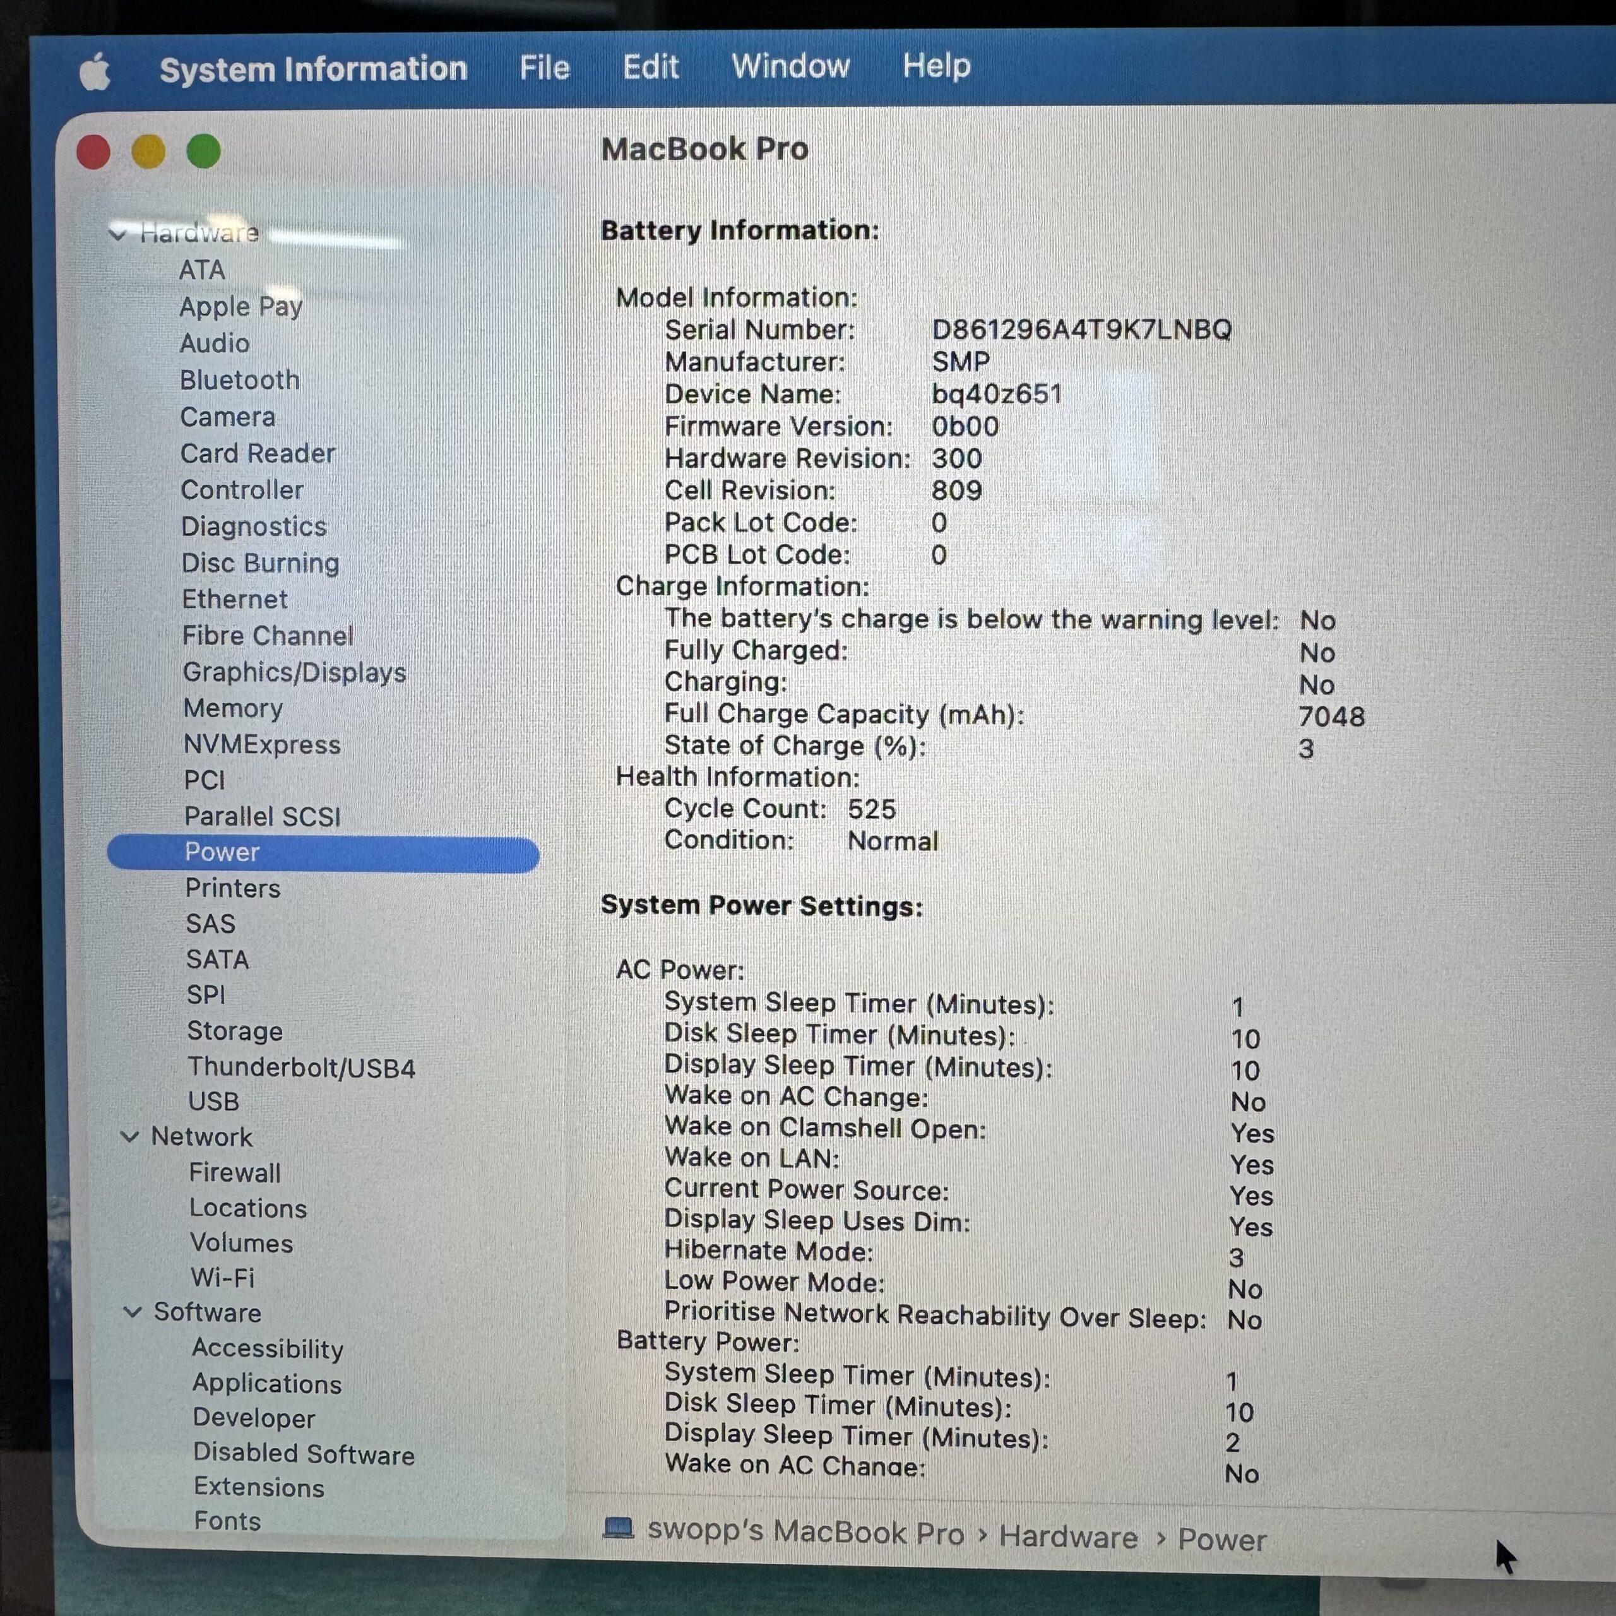
Task: Collapse the Hardware section chevron
Action: click(x=118, y=234)
